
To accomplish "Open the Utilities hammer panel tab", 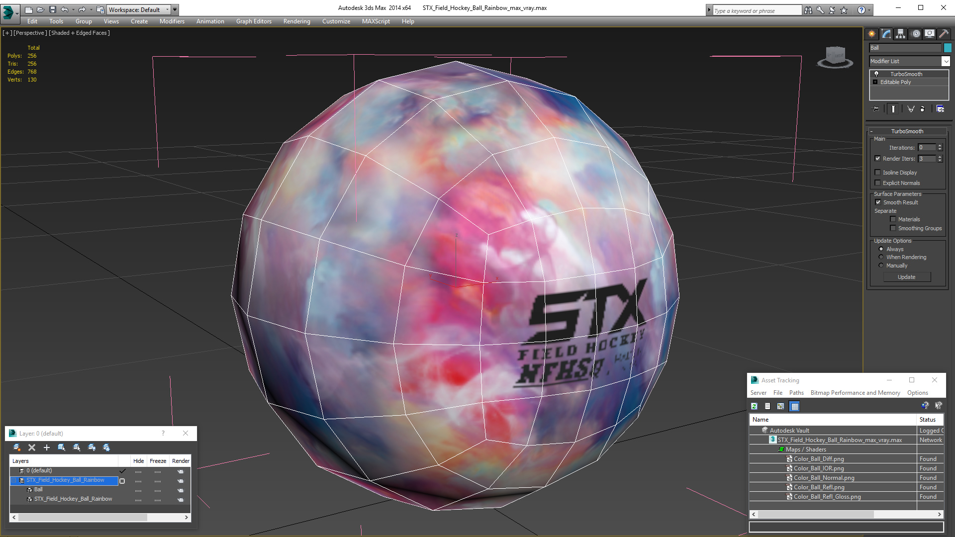I will tap(944, 34).
